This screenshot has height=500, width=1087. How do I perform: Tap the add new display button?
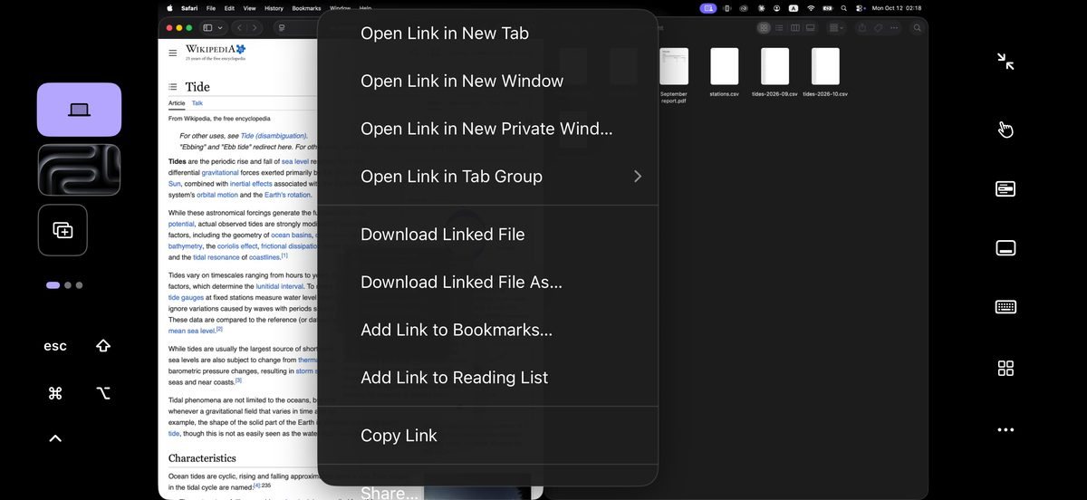63,230
